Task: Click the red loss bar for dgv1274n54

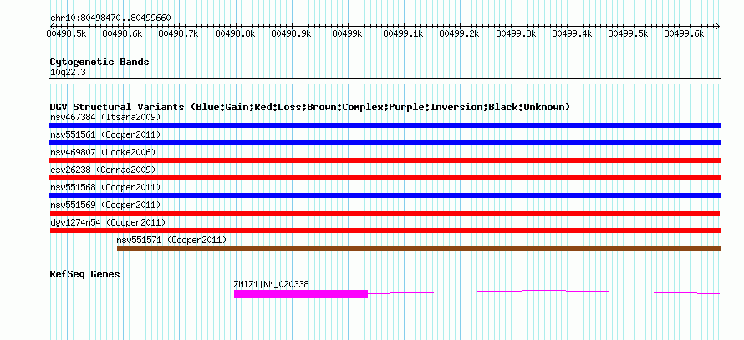Action: (385, 231)
